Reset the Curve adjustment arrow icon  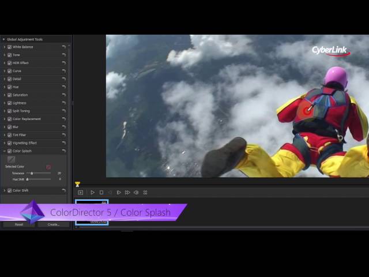(63, 71)
